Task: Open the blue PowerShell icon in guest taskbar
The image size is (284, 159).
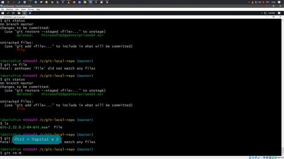Action: pos(30,13)
